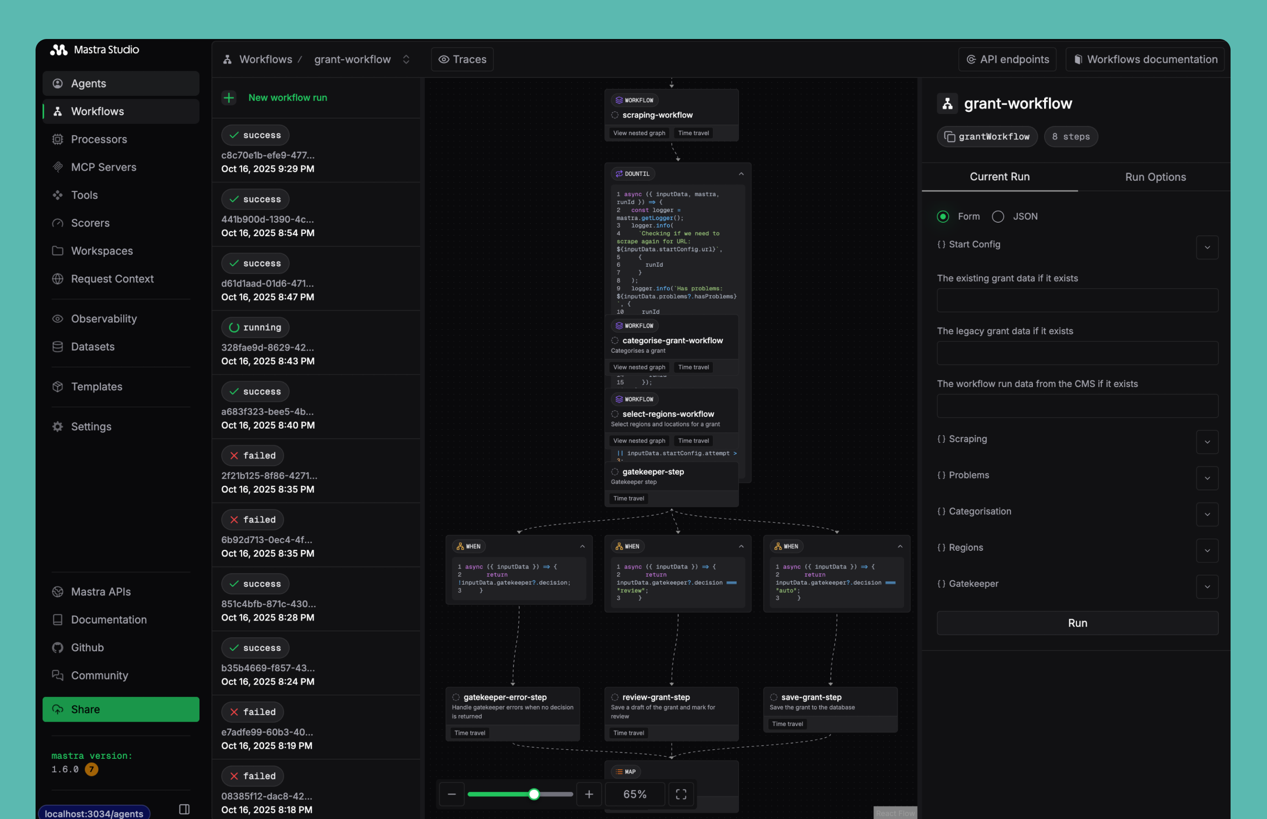Viewport: 1267px width, 819px height.
Task: Collapse the WHEN node for "auto"
Action: (x=900, y=546)
